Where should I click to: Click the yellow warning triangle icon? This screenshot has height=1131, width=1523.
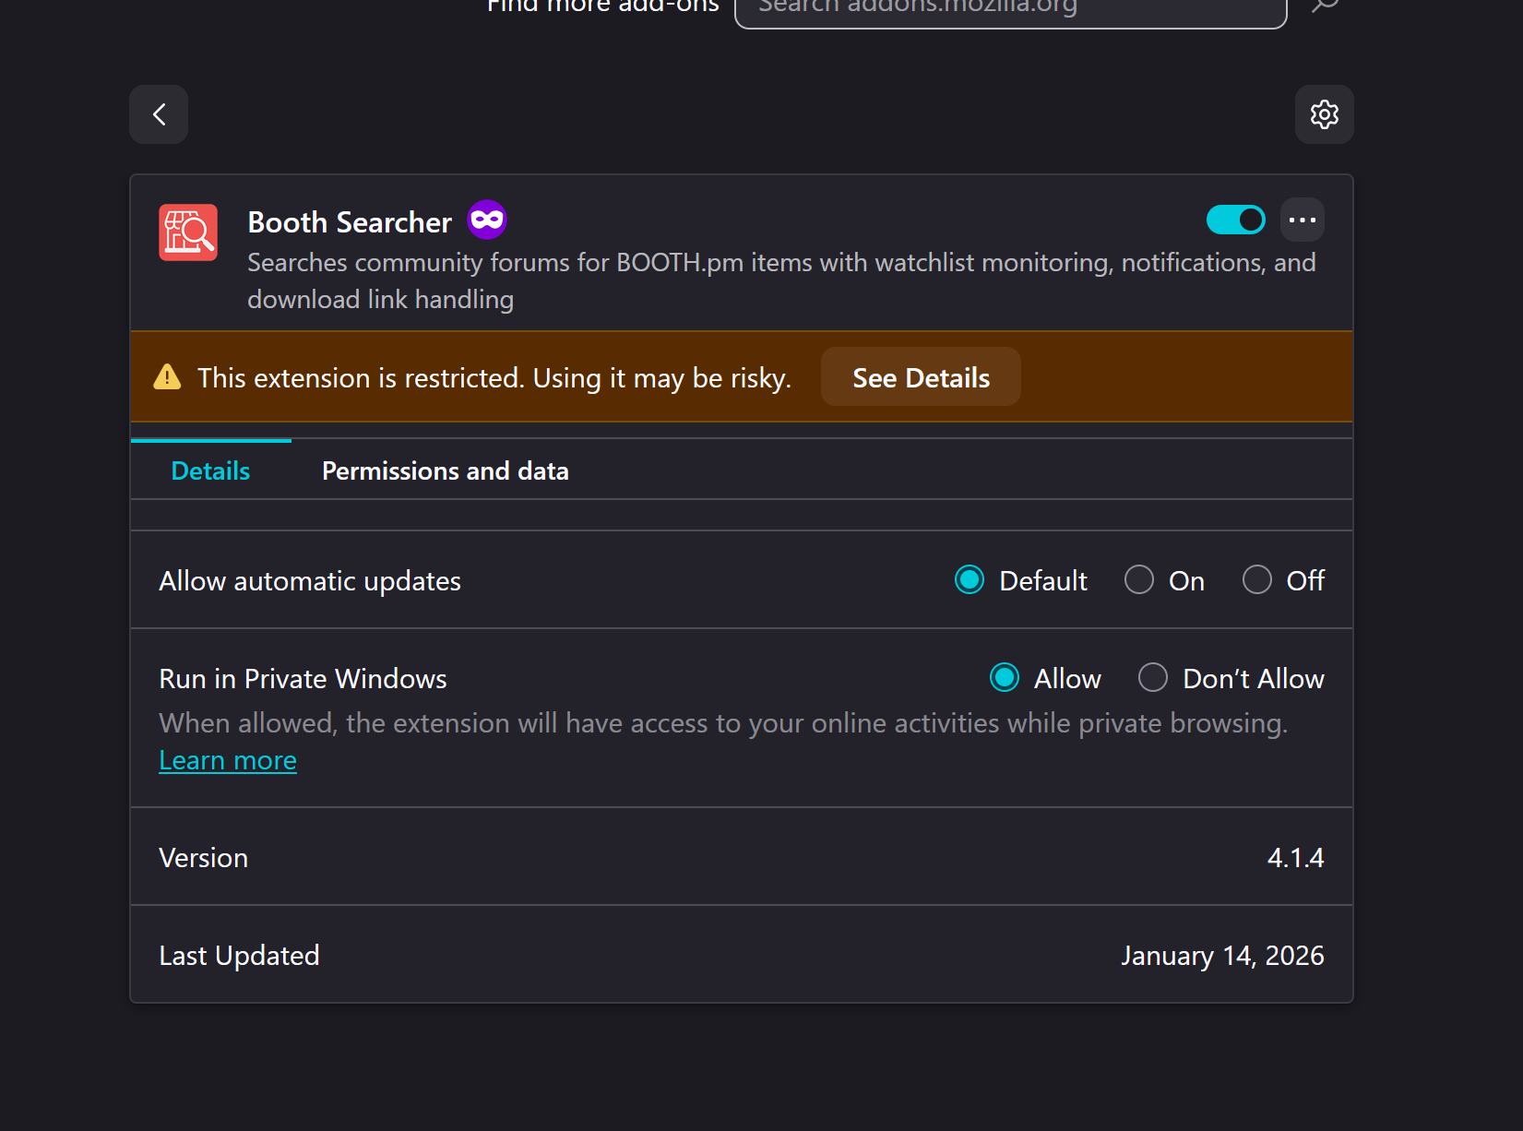click(x=167, y=377)
